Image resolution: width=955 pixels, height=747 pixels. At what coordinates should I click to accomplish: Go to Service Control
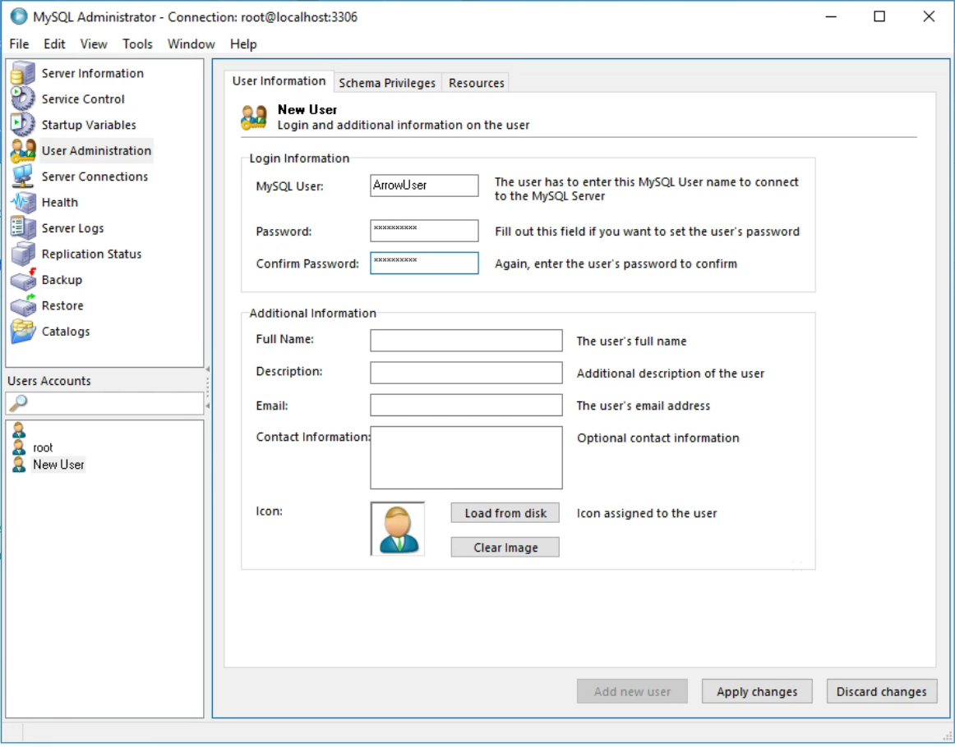(83, 99)
